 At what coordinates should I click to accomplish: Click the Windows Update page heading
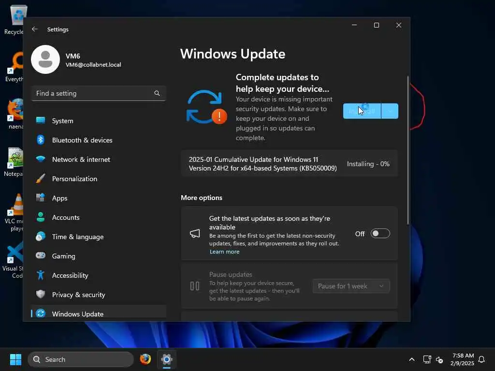click(x=233, y=54)
